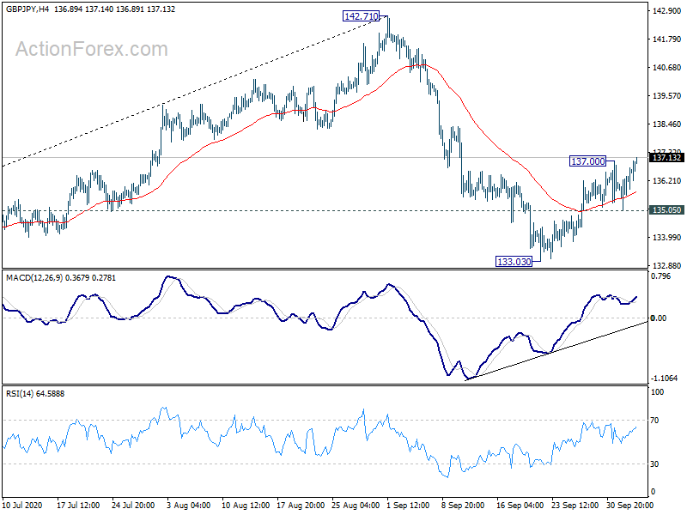This screenshot has height=515, width=687.
Task: Click the 133.990 price axis value
Action: click(667, 238)
